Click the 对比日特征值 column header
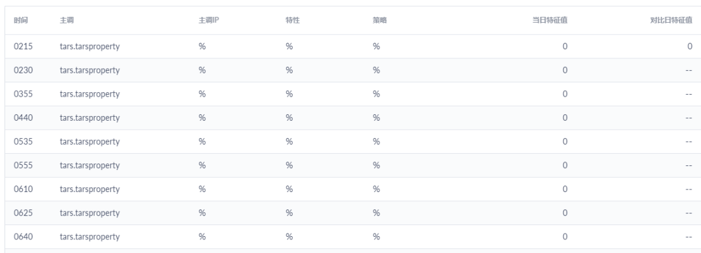 tap(671, 20)
